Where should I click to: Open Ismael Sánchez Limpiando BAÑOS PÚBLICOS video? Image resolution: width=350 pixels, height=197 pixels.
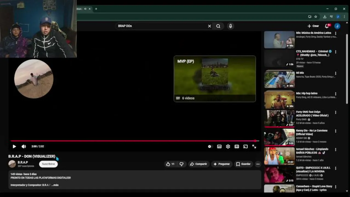click(x=312, y=151)
